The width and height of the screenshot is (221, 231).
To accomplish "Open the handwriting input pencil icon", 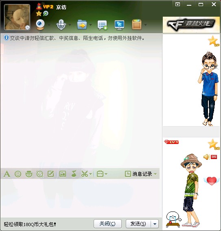I will point(50,174).
